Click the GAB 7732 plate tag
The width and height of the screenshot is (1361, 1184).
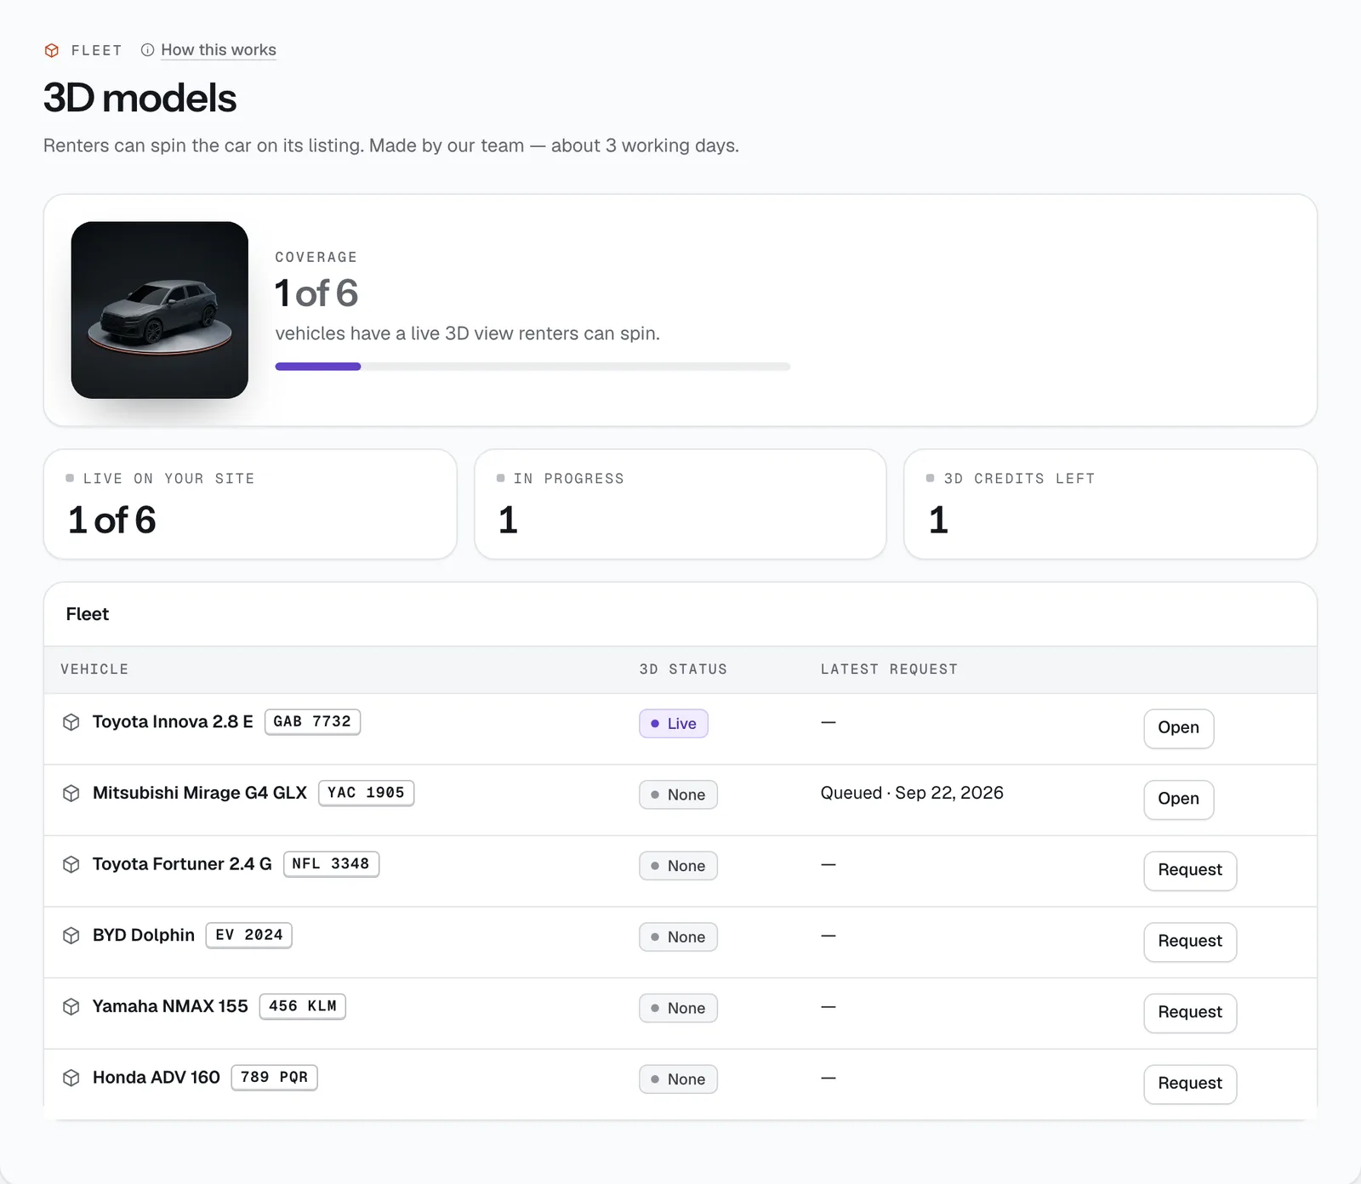(x=312, y=721)
